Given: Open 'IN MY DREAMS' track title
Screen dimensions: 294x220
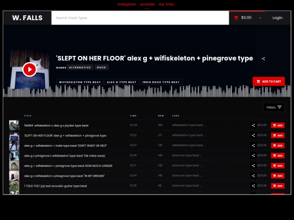Looking at the screenshot, I should click(64, 176).
